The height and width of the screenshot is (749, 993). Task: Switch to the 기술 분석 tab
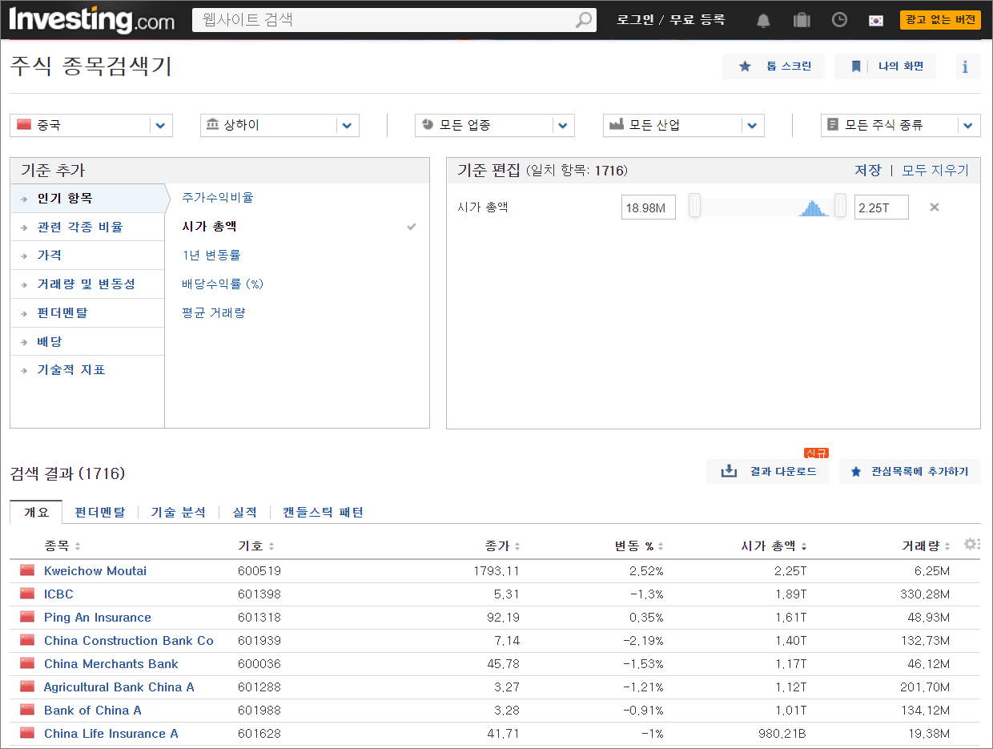[x=178, y=512]
